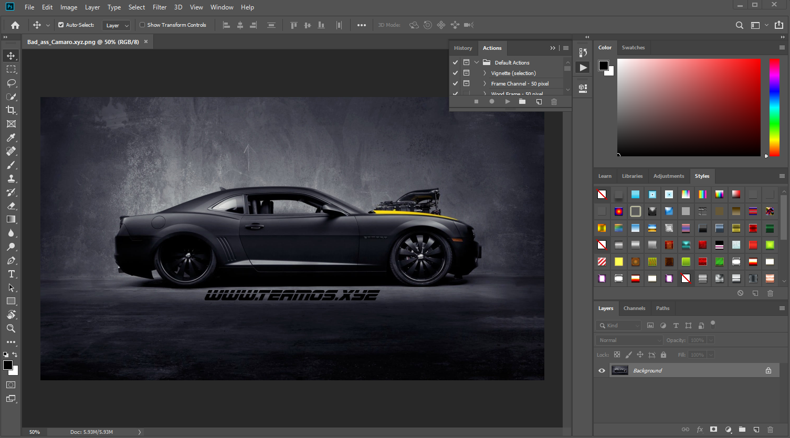The width and height of the screenshot is (790, 438).
Task: Switch to the Adjustments tab
Action: (669, 176)
